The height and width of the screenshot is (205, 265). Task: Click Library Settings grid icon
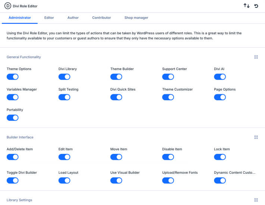(x=256, y=200)
